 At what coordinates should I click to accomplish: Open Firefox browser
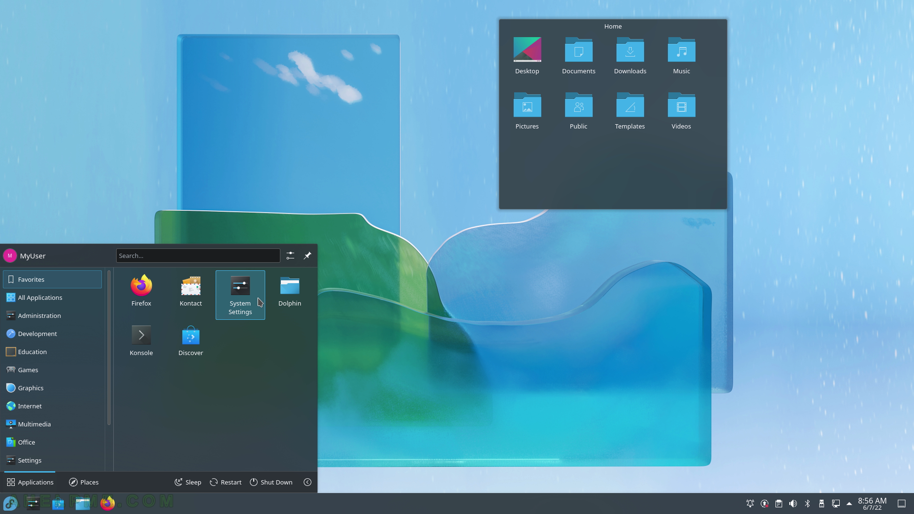(x=141, y=286)
